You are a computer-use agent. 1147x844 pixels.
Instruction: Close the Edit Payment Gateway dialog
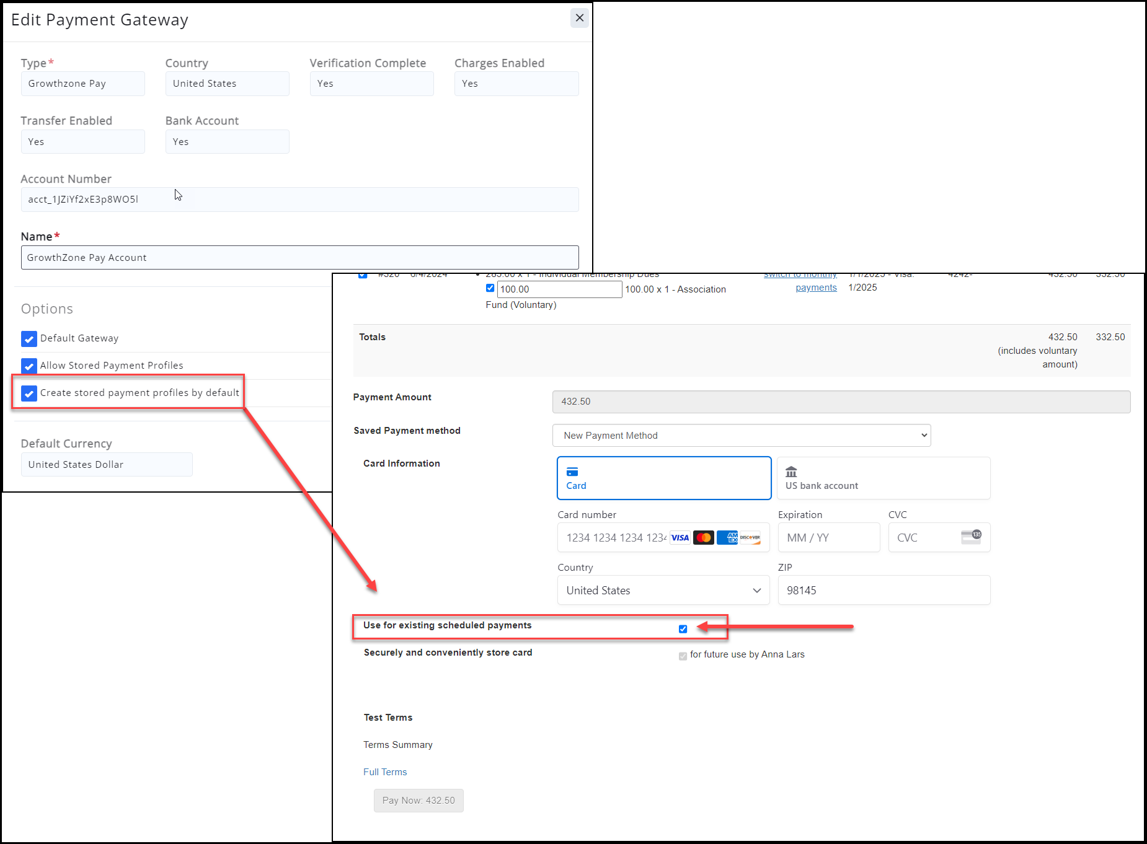click(579, 18)
